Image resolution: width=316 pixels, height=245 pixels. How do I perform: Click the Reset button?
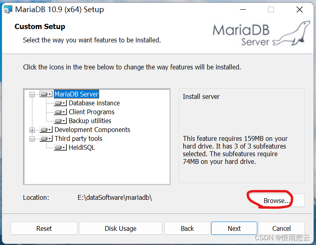[x=44, y=228]
